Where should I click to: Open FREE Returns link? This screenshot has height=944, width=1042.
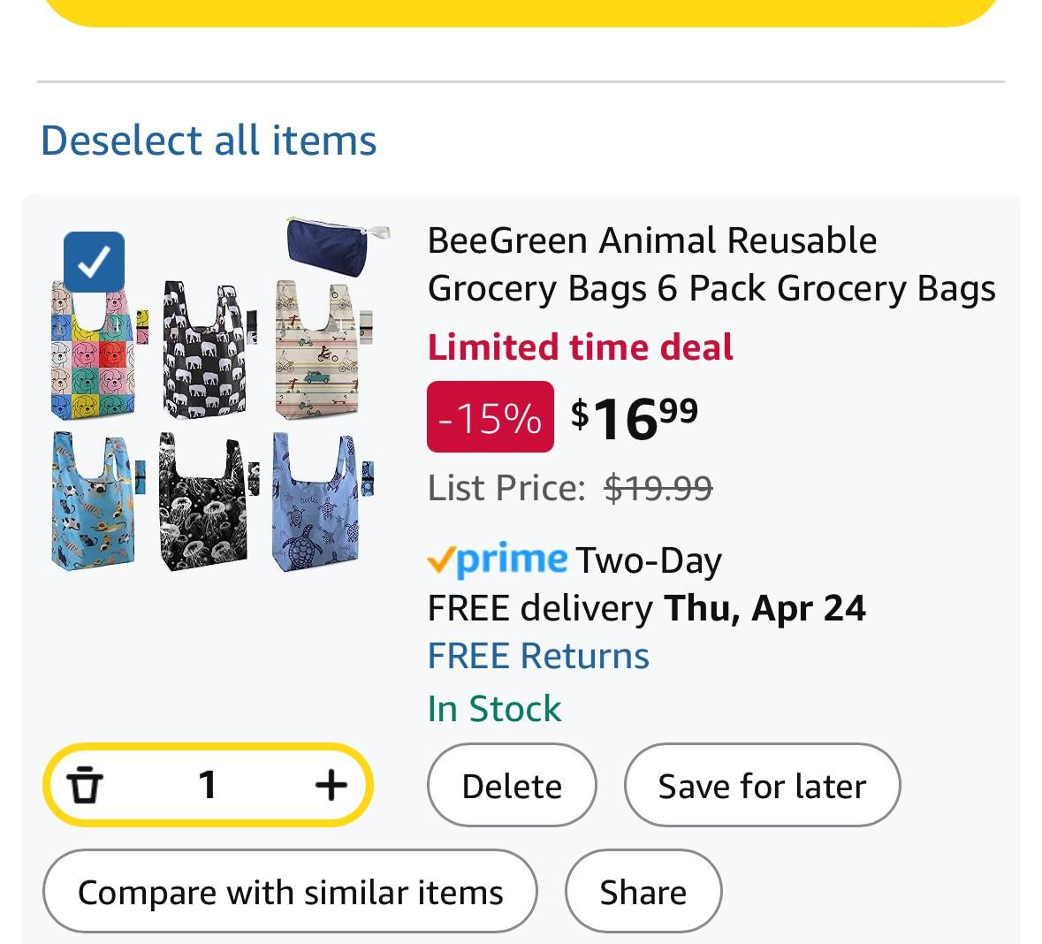[x=538, y=656]
